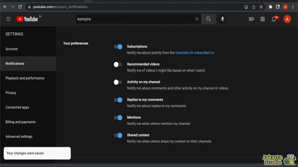Bookmark this page using the star icon
The height and width of the screenshot is (167, 298).
pyautogui.click(x=261, y=7)
